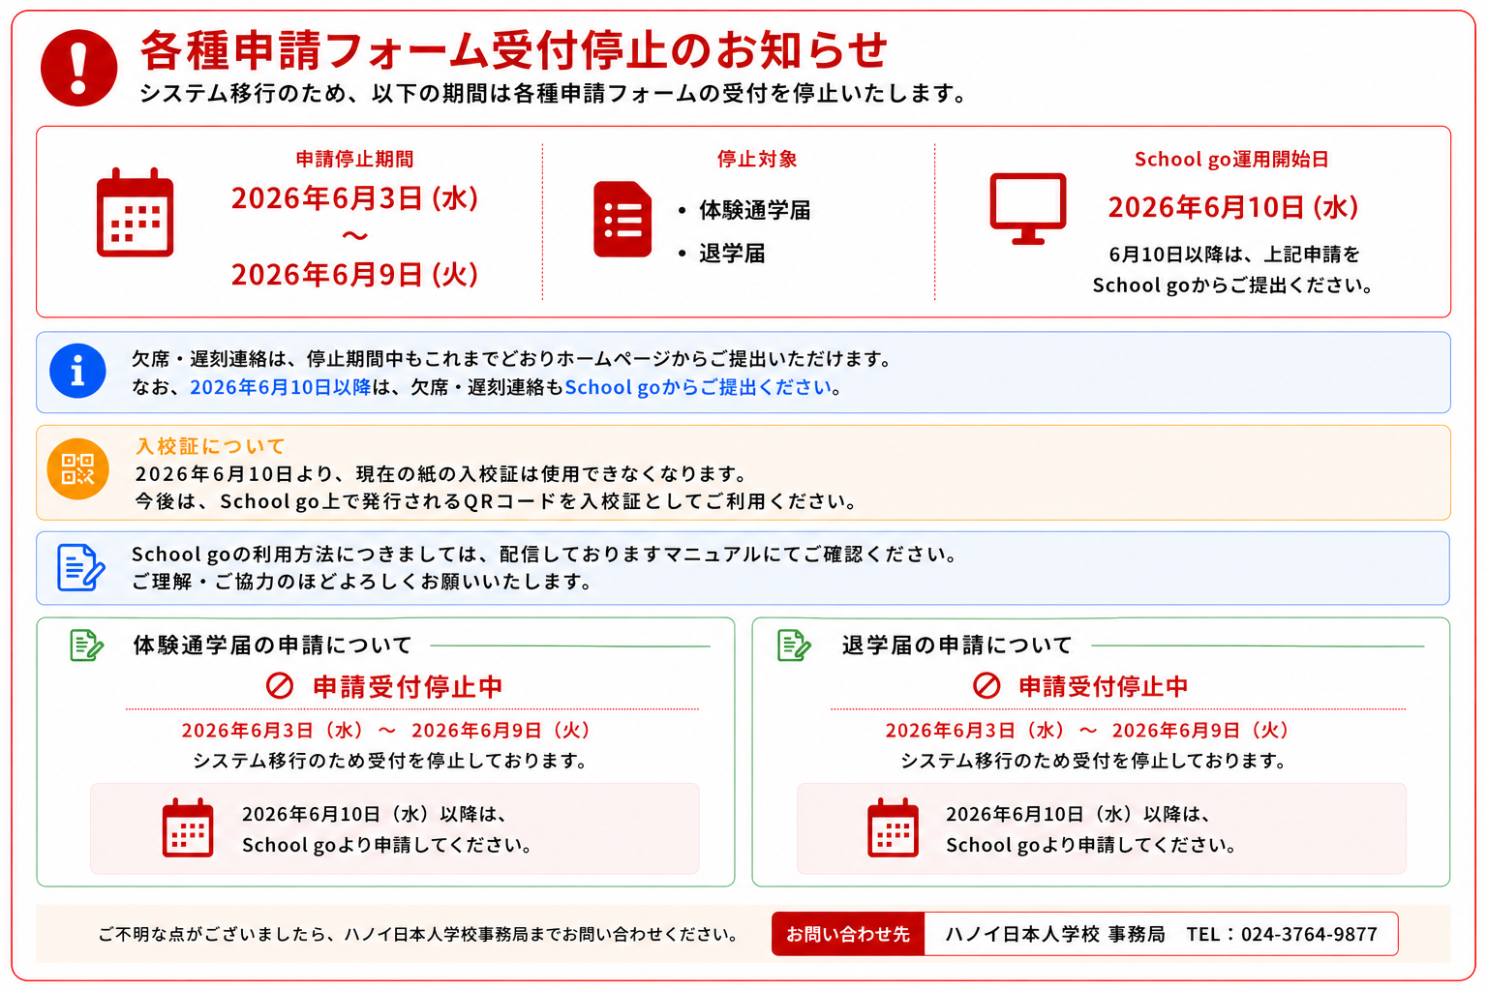Click the 申請停止期間 heading

355,159
